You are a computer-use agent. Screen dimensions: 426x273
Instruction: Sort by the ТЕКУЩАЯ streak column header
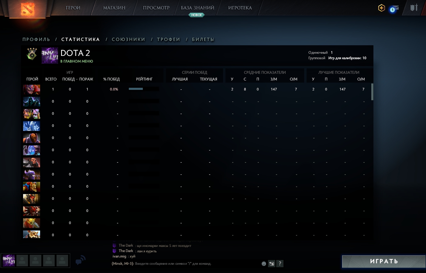tap(208, 79)
